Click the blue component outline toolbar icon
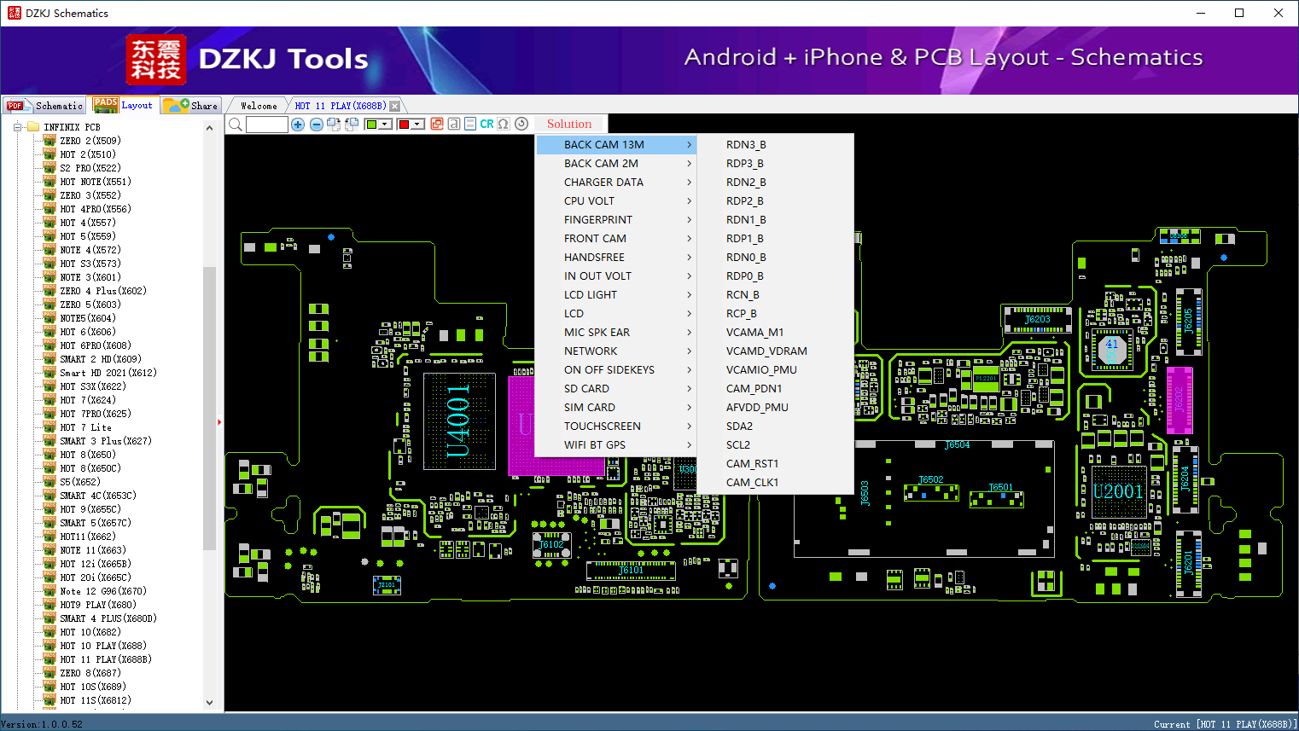The image size is (1299, 731). (x=470, y=124)
